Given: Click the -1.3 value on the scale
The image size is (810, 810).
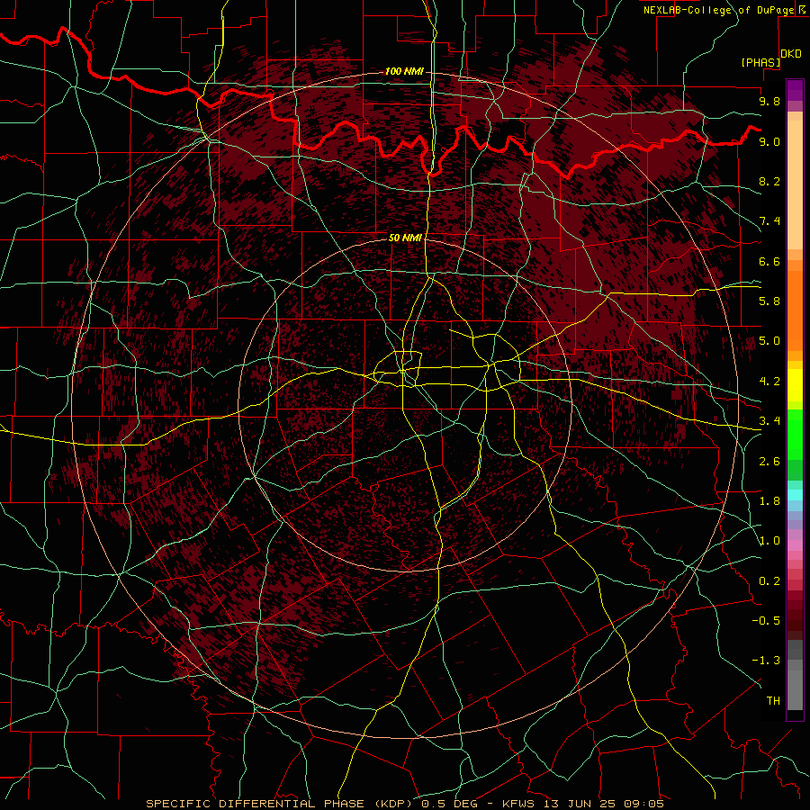Looking at the screenshot, I should [x=766, y=661].
